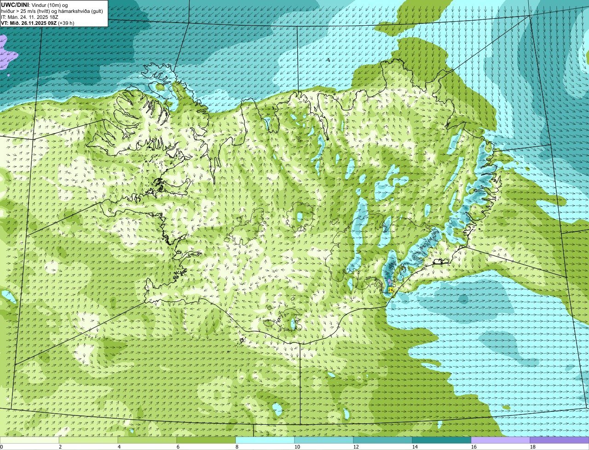Select the UWC/DINI title text

click(x=15, y=5)
